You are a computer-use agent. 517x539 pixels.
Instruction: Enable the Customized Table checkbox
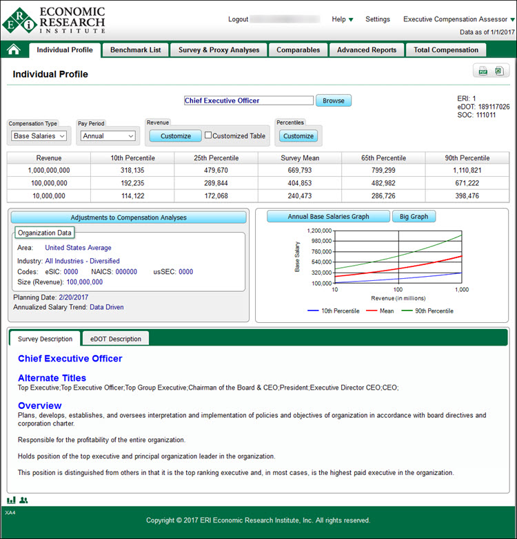coord(208,136)
